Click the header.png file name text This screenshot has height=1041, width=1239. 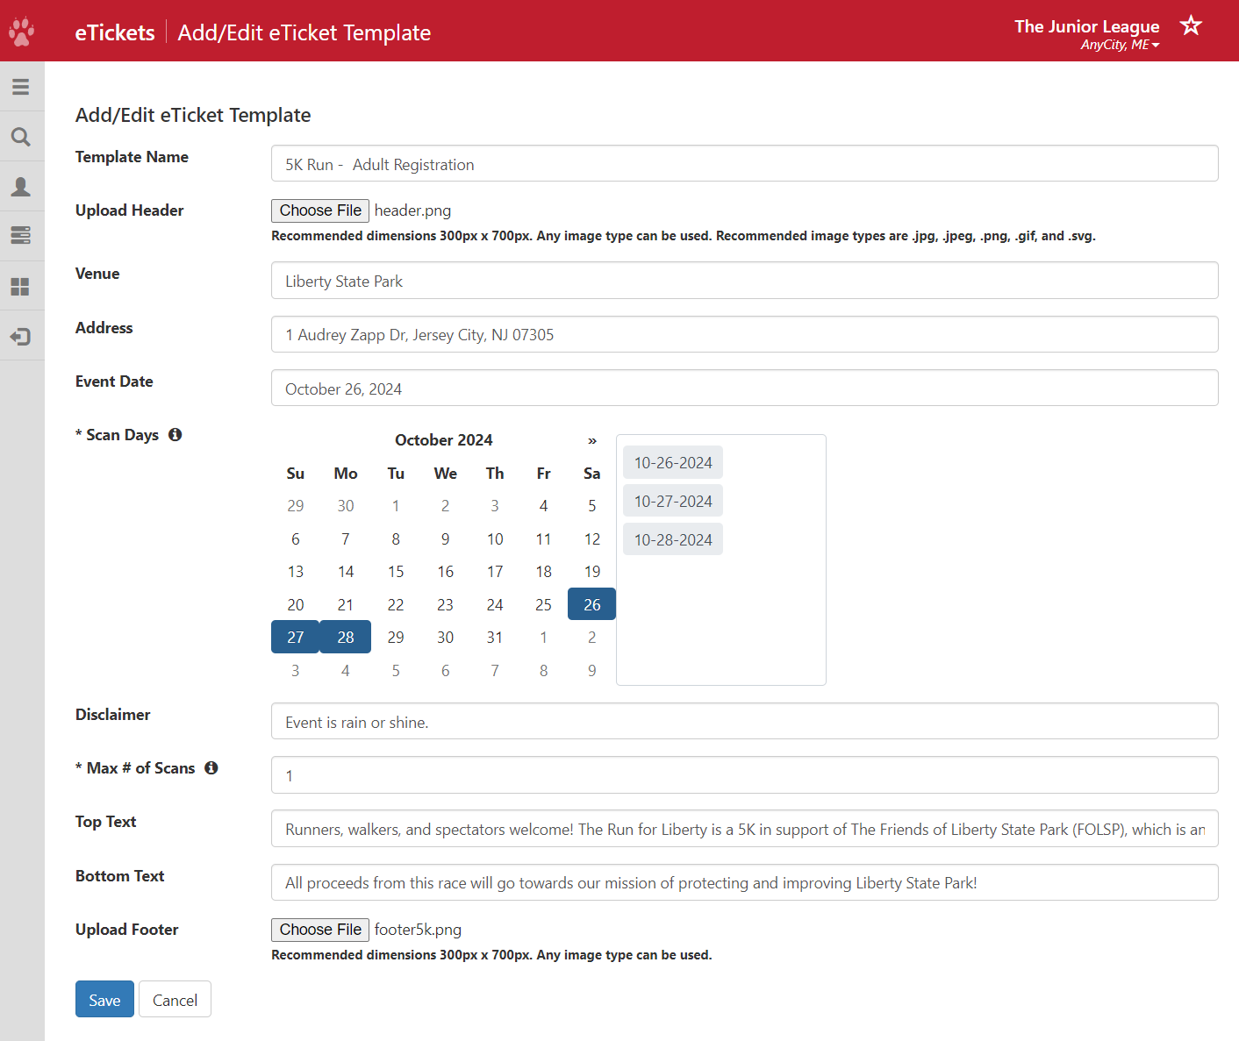click(x=412, y=210)
